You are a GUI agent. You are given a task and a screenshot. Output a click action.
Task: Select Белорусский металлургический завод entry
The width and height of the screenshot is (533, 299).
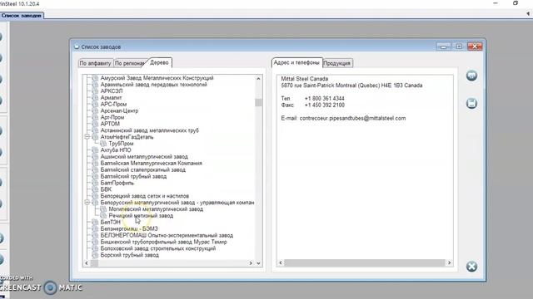177,203
